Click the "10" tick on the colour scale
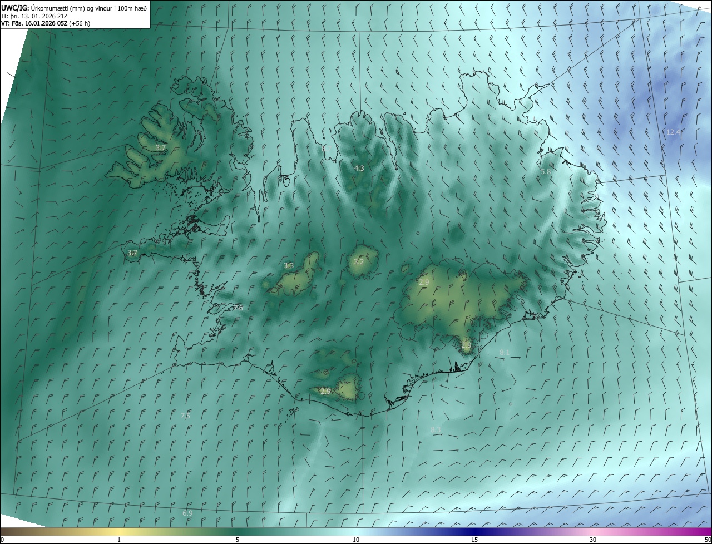This screenshot has width=712, height=544. pyautogui.click(x=356, y=540)
